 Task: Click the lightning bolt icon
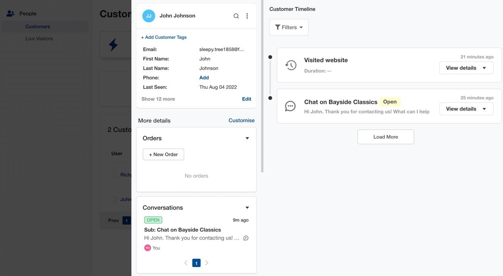113,45
